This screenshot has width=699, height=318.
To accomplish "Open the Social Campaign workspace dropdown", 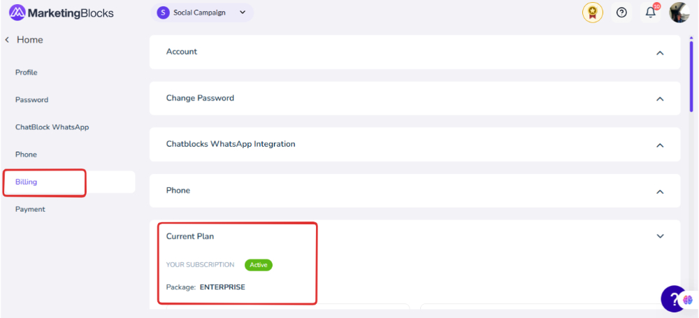I will (x=202, y=13).
